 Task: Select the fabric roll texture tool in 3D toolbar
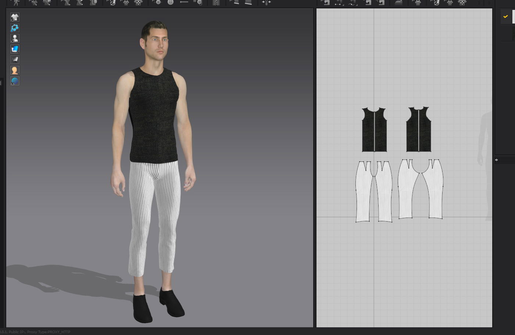click(112, 3)
